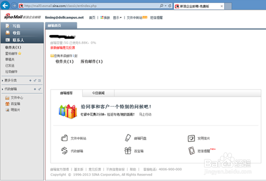Switch to the 今日新闻 tab
The image size is (266, 181).
[x=98, y=93]
